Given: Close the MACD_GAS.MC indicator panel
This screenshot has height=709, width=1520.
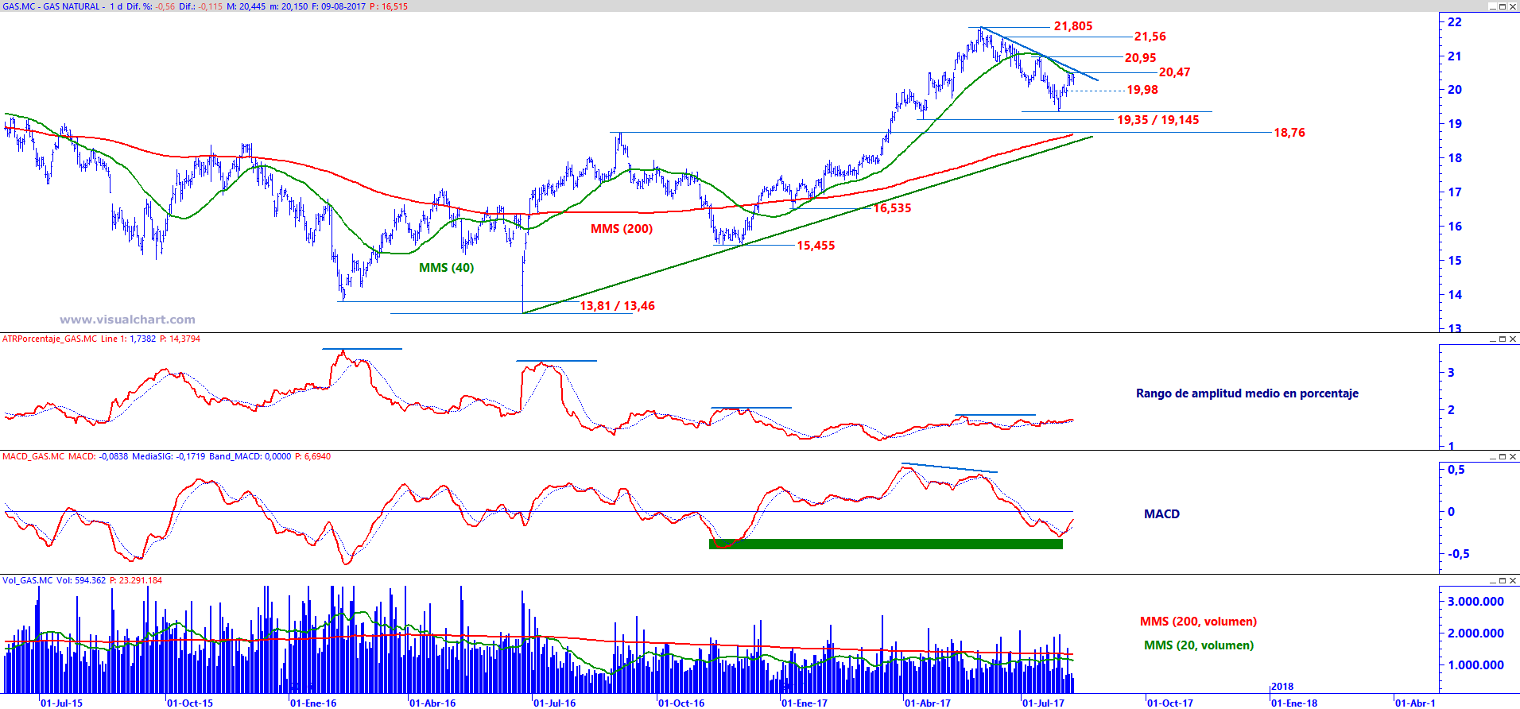Looking at the screenshot, I should pyautogui.click(x=1513, y=457).
